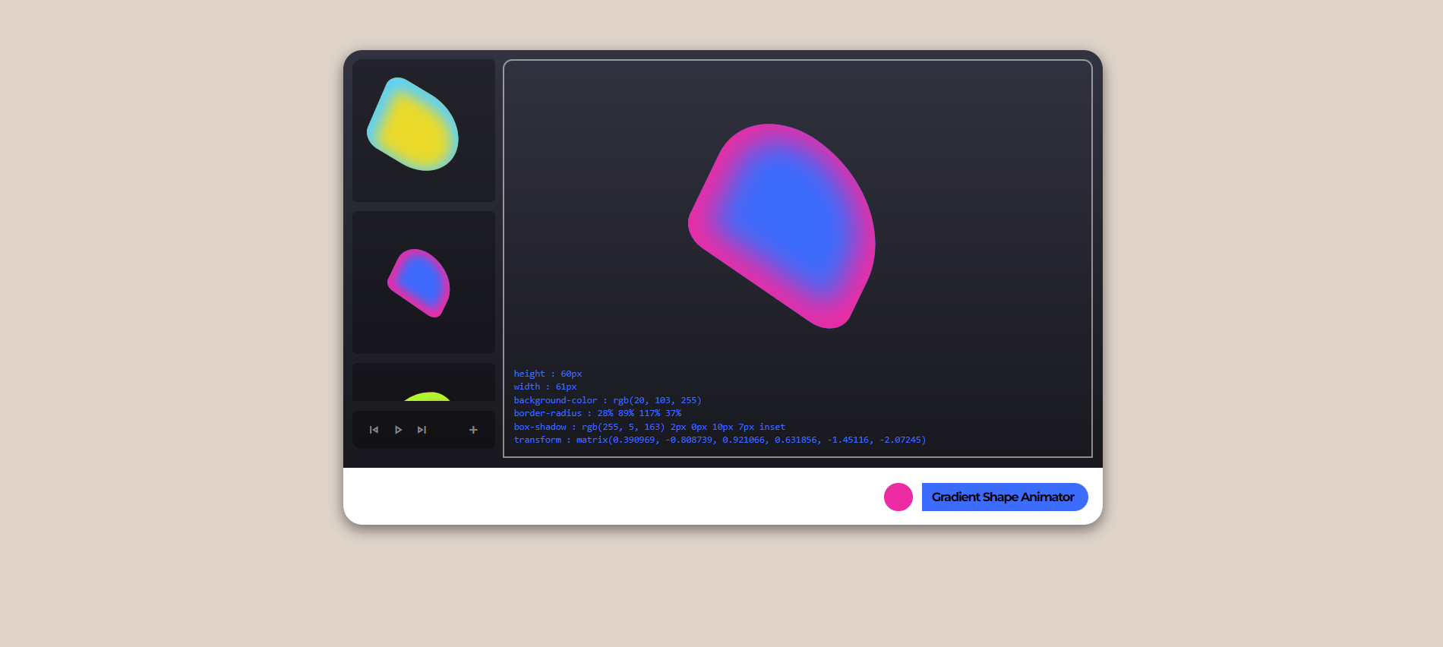Click the 28% 89% 117% 37% radius value

(x=639, y=413)
